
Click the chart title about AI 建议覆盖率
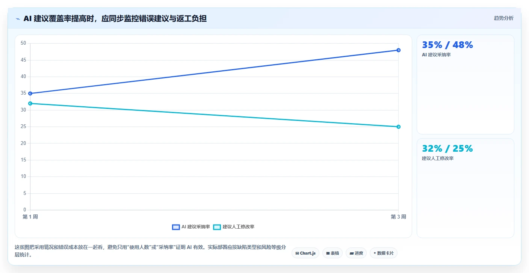pyautogui.click(x=115, y=18)
